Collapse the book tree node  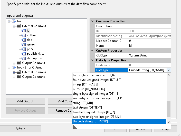click(x=9, y=21)
